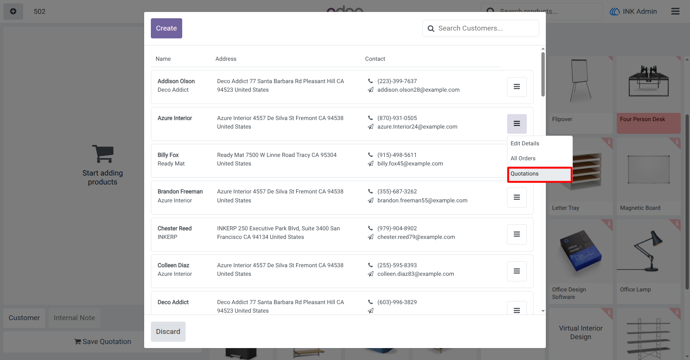The image size is (690, 360).
Task: Click the Internal Note button
Action: tap(74, 318)
